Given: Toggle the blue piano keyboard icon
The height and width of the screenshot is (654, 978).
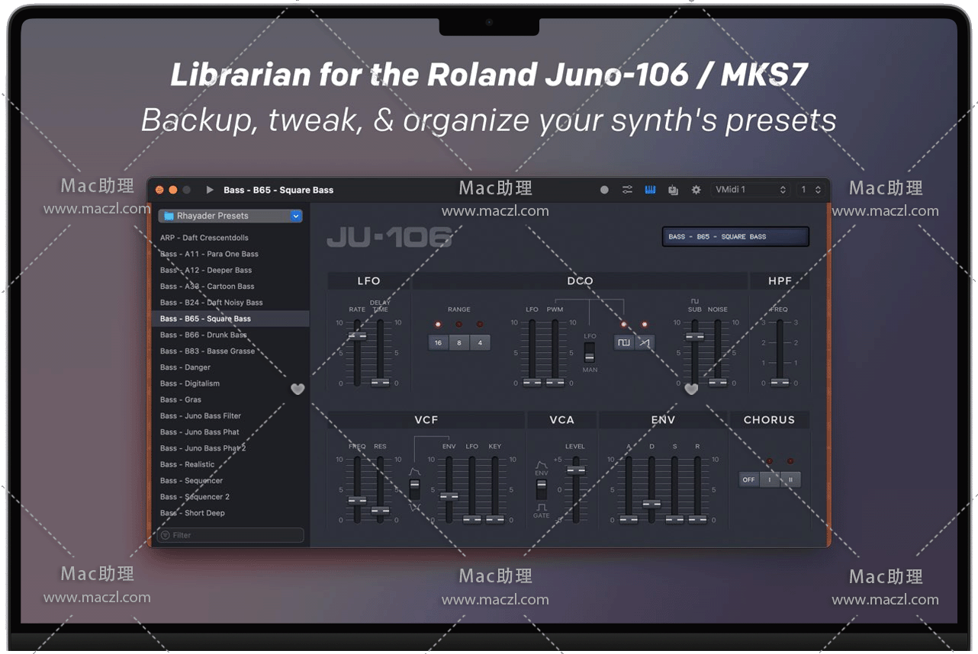Looking at the screenshot, I should [x=650, y=190].
